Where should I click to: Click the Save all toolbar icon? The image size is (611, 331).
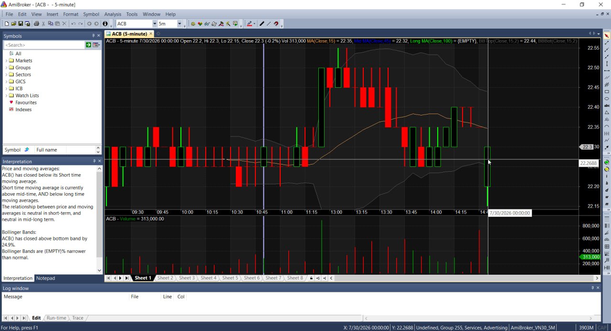coord(28,23)
